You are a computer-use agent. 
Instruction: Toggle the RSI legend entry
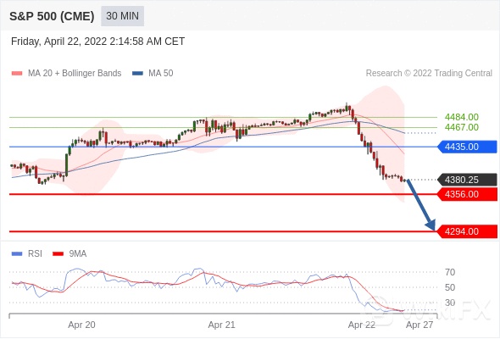coord(27,254)
